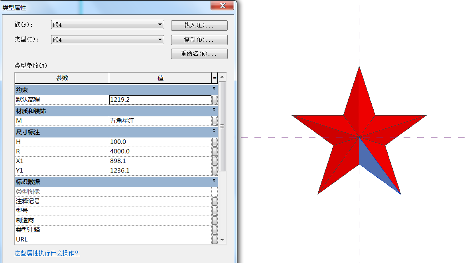Viewport: 467px width, 263px height.
Task: Open the 类型(T) type dropdown
Action: tap(108, 39)
